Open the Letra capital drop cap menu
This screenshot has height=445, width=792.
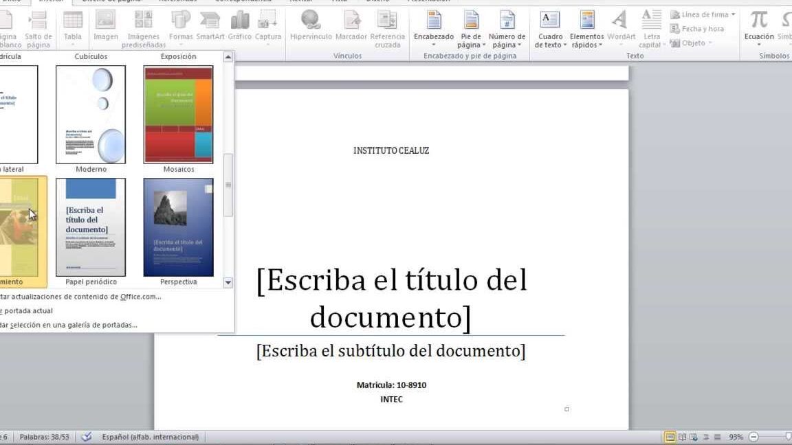pos(652,28)
